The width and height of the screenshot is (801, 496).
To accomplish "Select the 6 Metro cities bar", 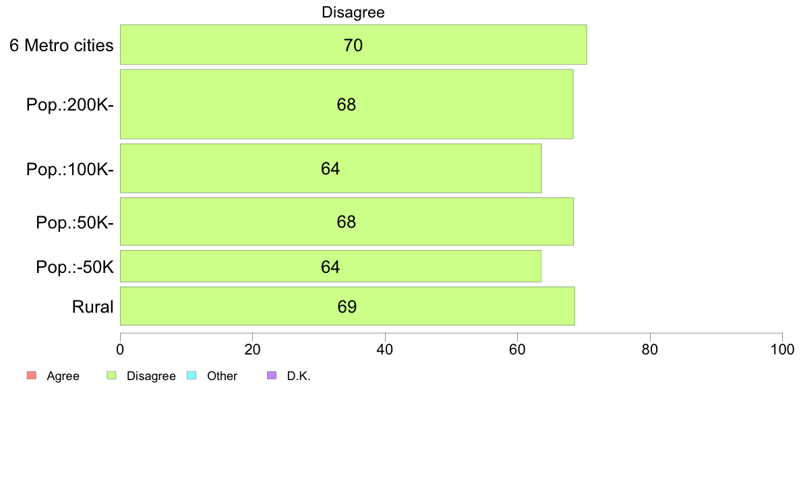I will 353,44.
